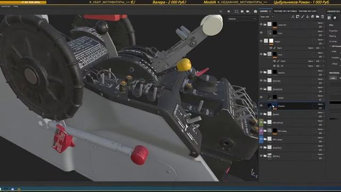Screen dimensions: 341x192
Task: Open opacity dropdown of the Lamps layer
Action: pos(321,100)
